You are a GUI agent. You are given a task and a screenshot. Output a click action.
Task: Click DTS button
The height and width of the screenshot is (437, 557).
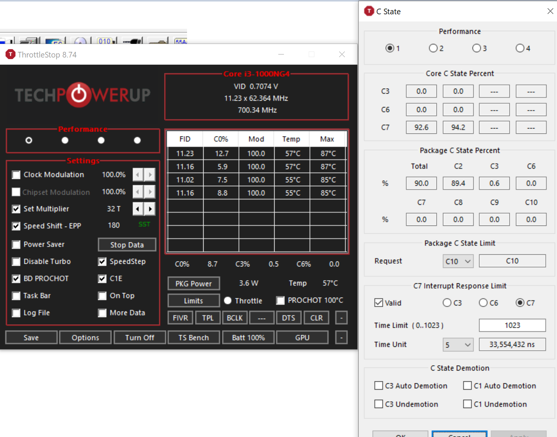pos(288,318)
